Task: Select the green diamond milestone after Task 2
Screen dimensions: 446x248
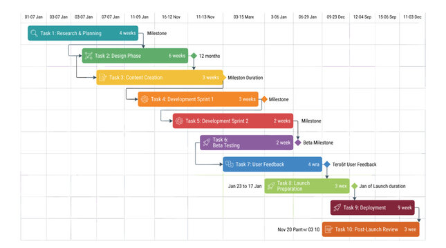Action: pos(194,56)
